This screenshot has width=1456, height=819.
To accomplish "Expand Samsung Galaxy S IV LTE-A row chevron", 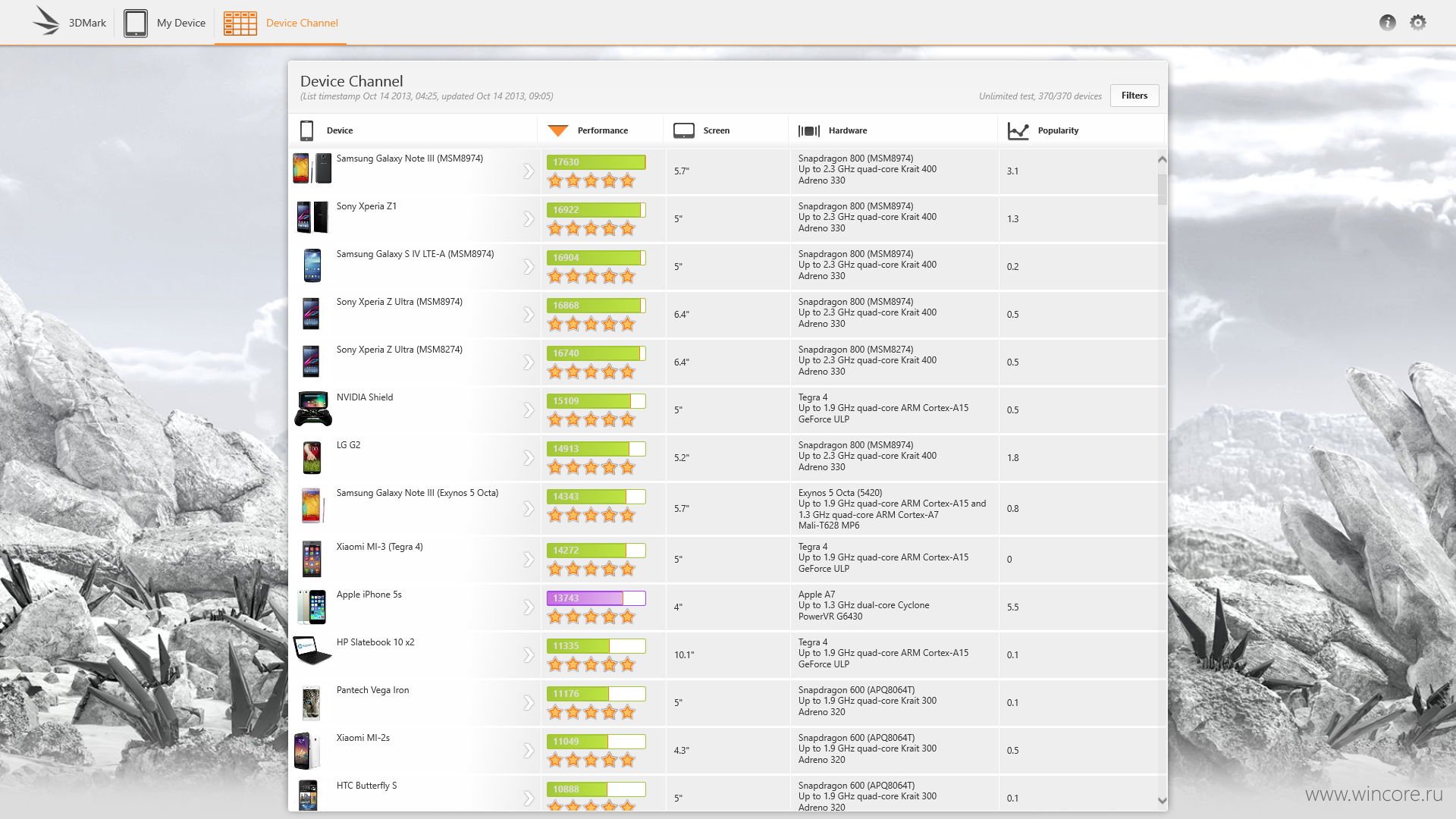I will click(529, 267).
